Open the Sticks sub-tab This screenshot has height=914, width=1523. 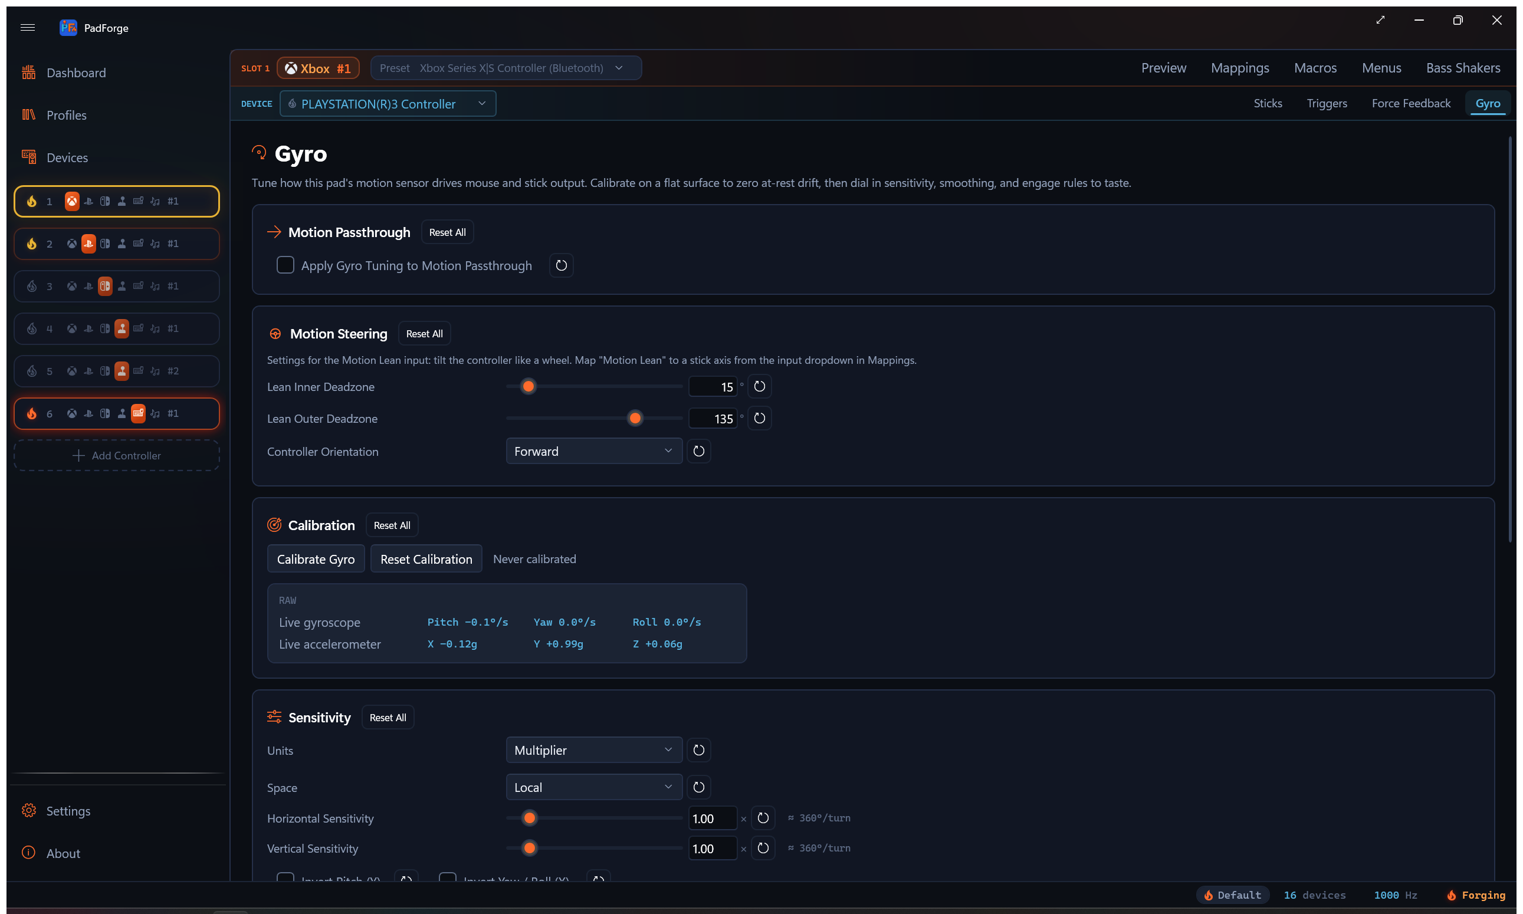[x=1268, y=103]
